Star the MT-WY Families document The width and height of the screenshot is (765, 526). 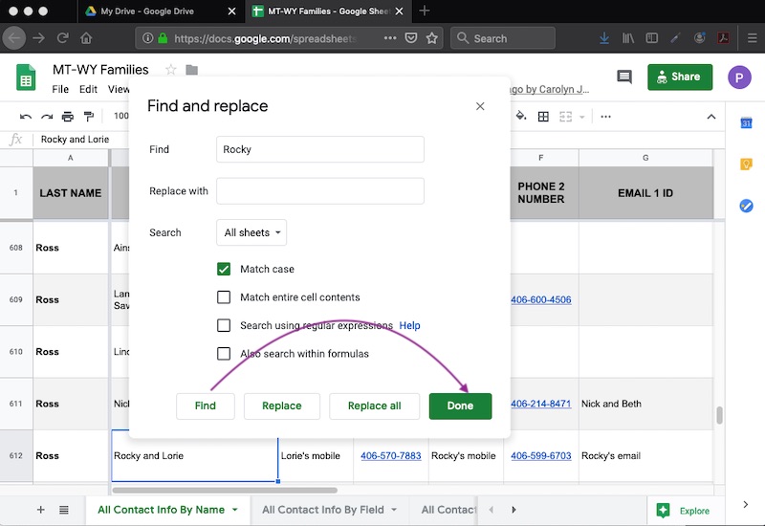click(170, 70)
